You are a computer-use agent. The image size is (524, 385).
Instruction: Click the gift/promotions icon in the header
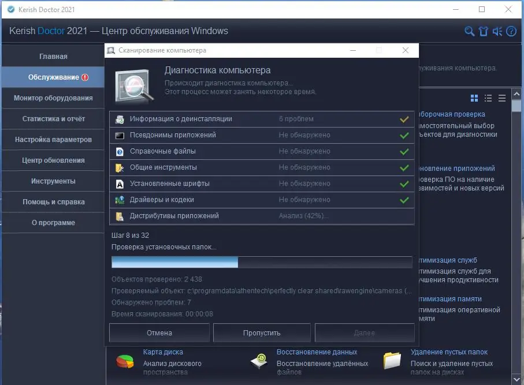coord(483,32)
